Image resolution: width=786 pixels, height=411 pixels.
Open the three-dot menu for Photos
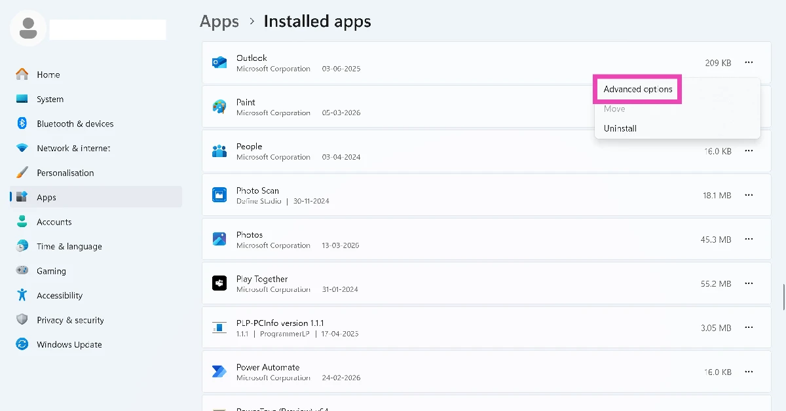(749, 240)
